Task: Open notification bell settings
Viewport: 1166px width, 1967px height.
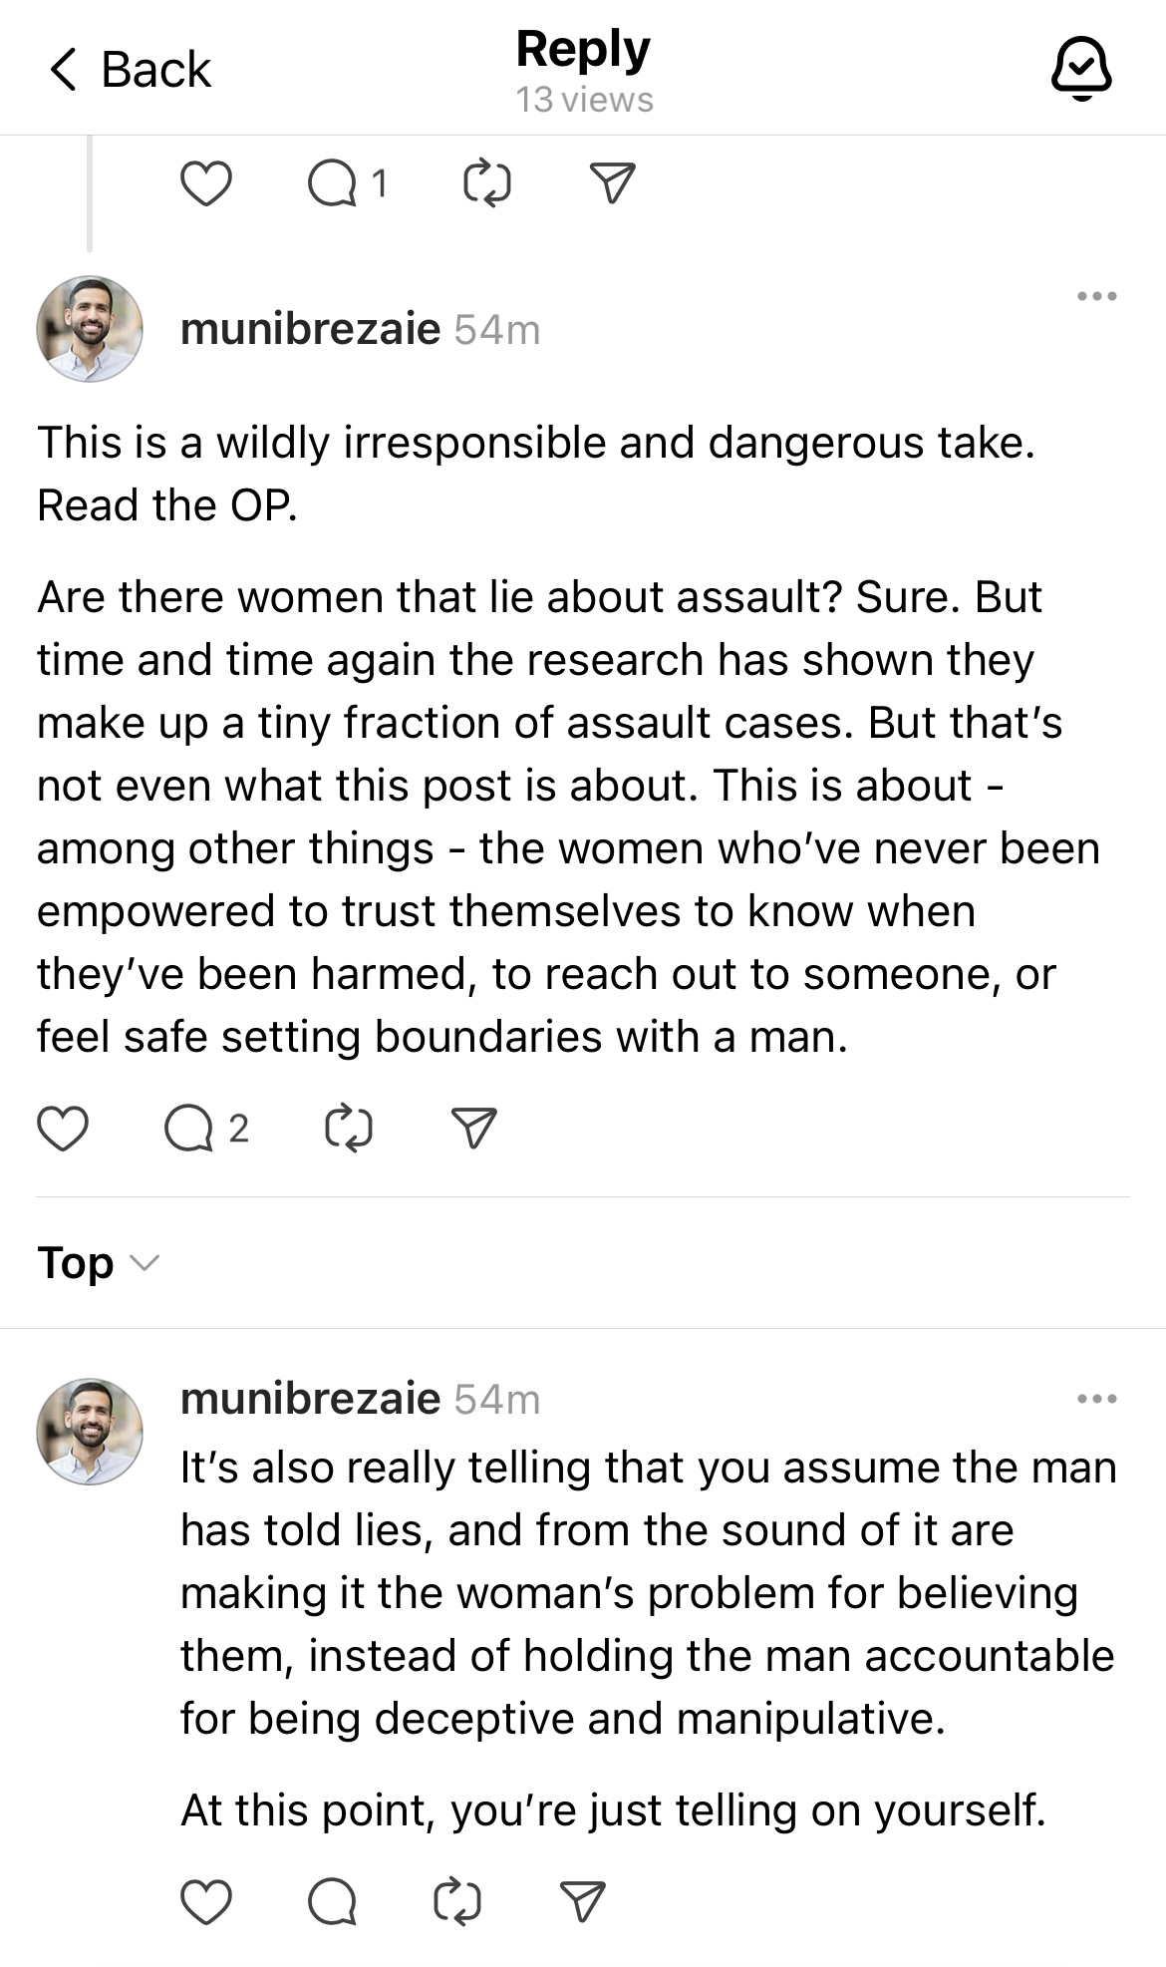Action: pyautogui.click(x=1081, y=70)
